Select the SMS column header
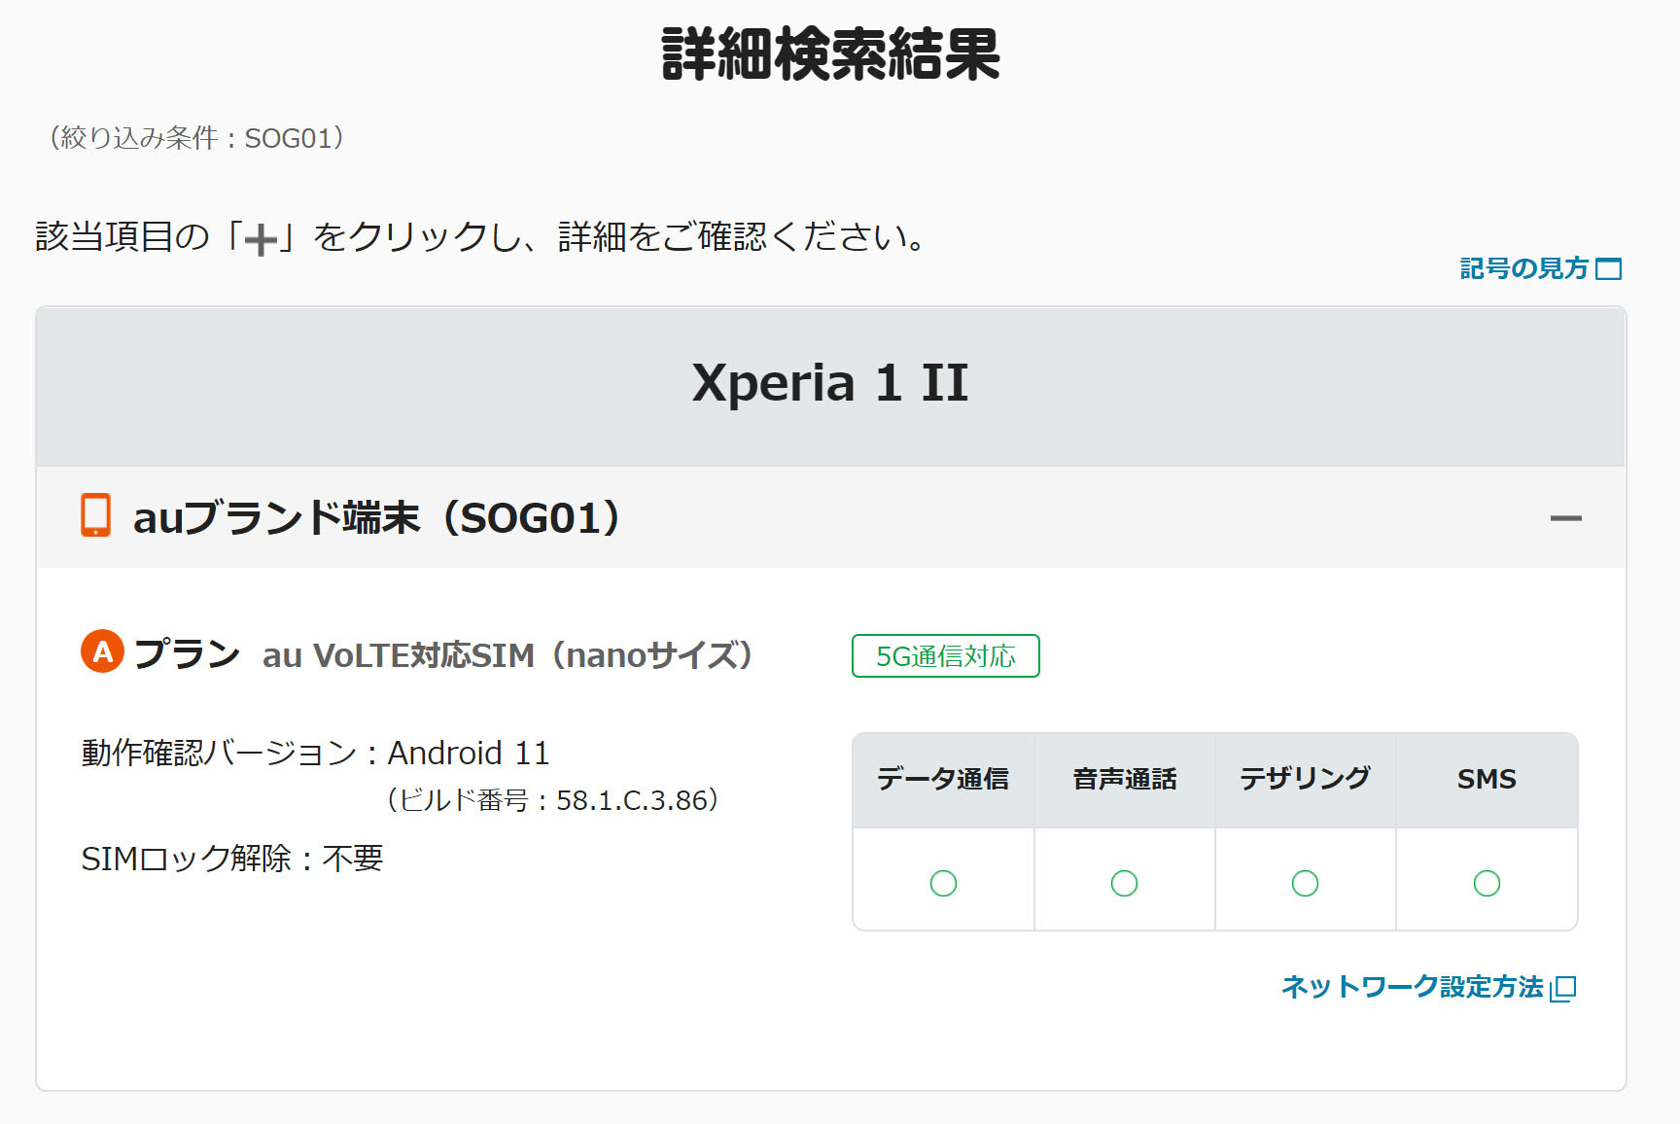Screen dimensions: 1680x1124 (x=1487, y=779)
